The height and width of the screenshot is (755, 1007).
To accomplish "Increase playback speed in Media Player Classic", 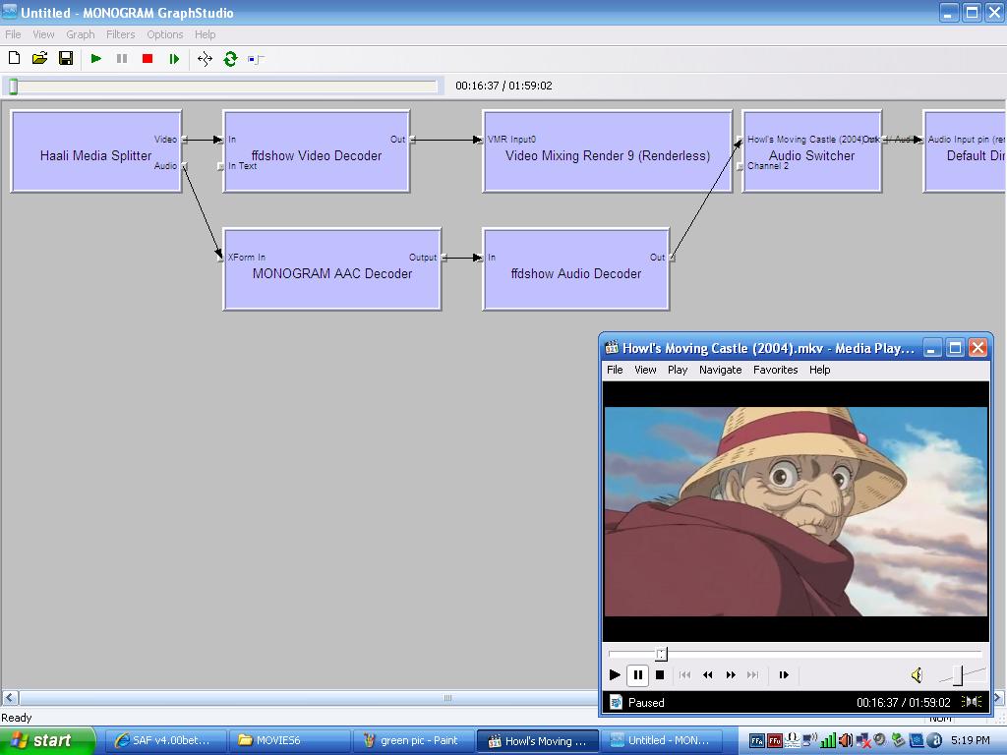I will tap(731, 674).
